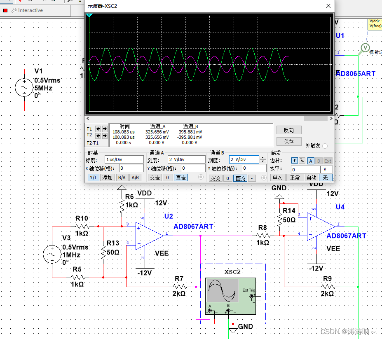
Task: Open trigger level unit V dropdown
Action: (326, 169)
